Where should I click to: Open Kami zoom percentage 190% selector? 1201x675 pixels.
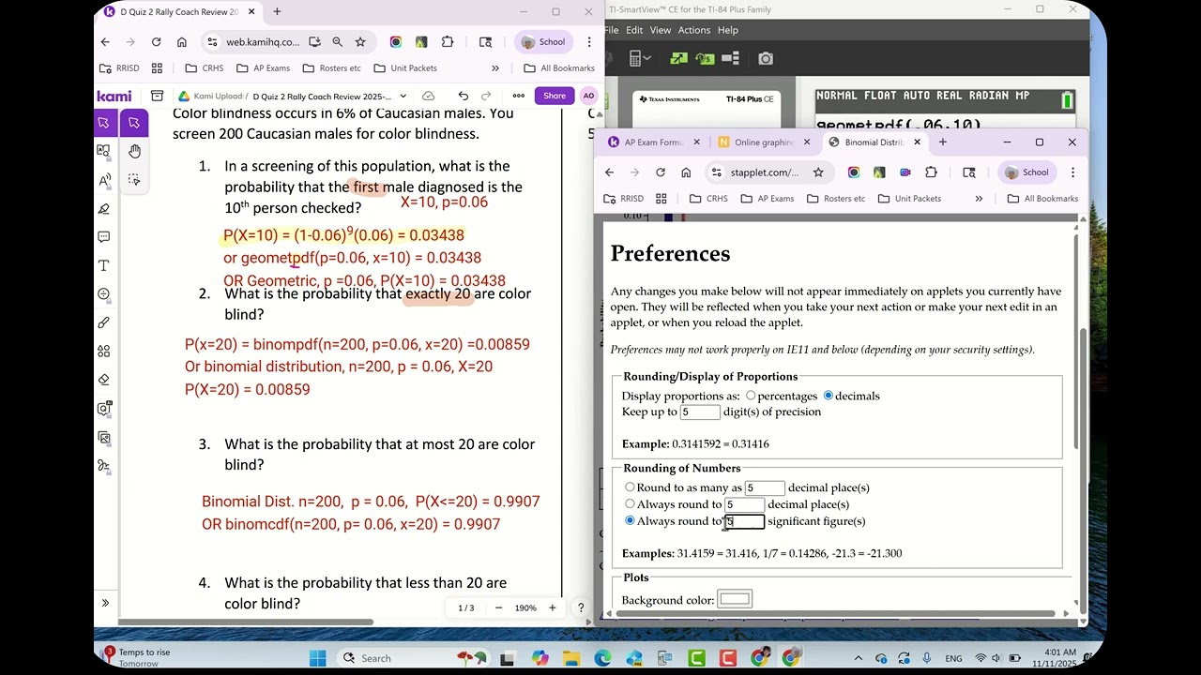(525, 607)
